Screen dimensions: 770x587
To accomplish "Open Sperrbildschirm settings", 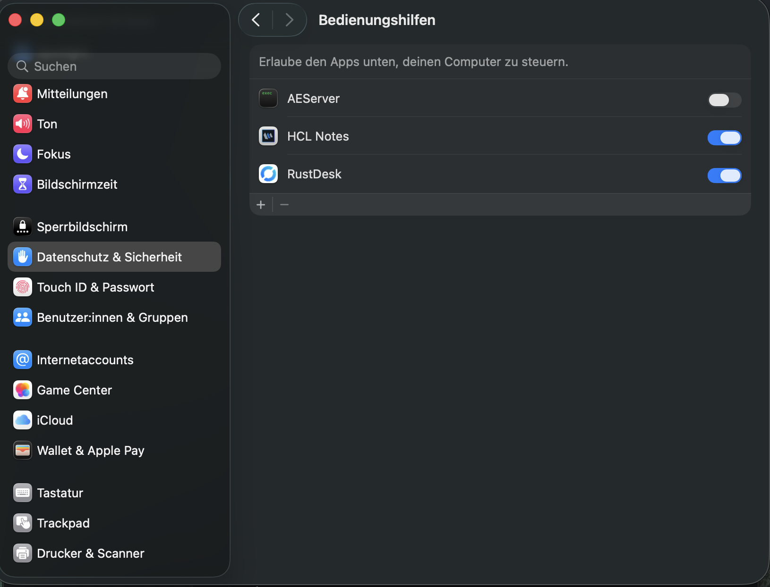I will pos(82,227).
